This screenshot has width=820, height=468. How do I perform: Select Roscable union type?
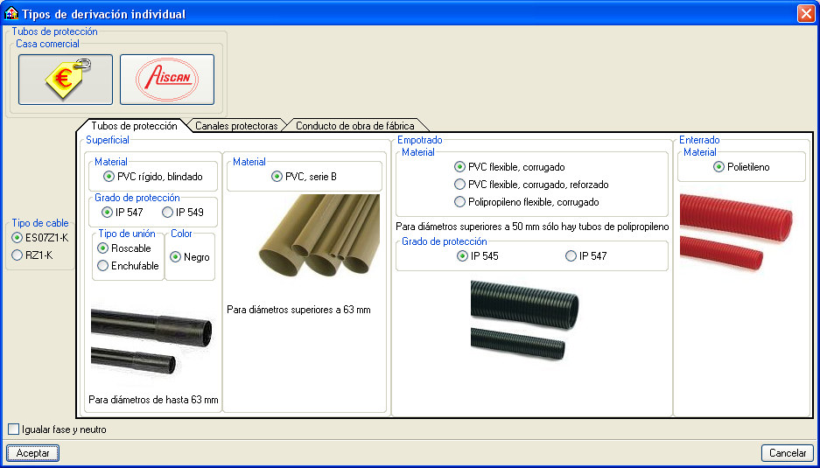(124, 248)
